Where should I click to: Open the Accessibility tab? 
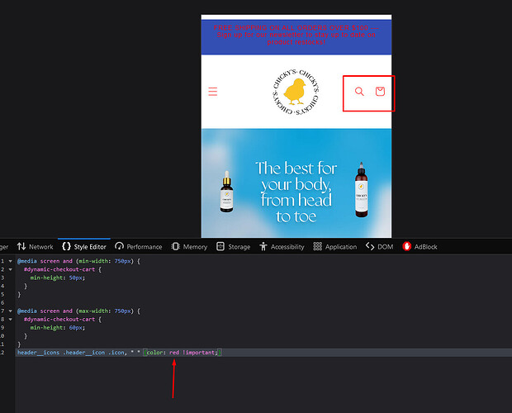pos(282,247)
